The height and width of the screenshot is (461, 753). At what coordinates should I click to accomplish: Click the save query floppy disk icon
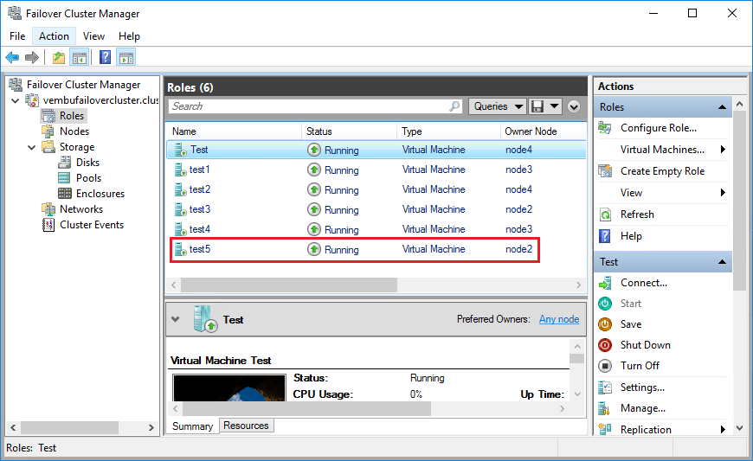click(537, 106)
